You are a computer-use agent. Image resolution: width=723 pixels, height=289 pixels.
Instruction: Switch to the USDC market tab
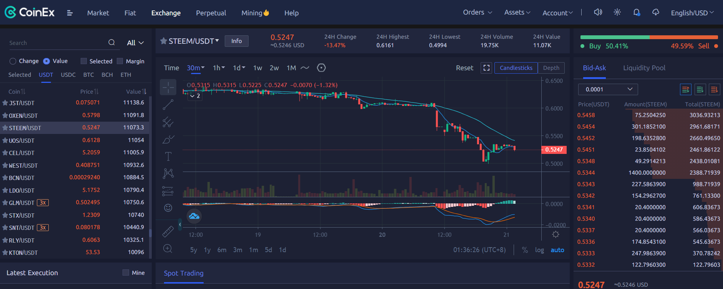(68, 75)
